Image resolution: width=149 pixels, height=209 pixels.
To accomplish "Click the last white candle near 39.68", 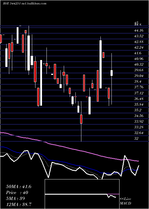I will [112, 73].
